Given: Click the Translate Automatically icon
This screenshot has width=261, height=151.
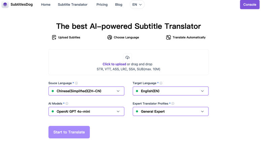Looking at the screenshot, I should pyautogui.click(x=168, y=38).
